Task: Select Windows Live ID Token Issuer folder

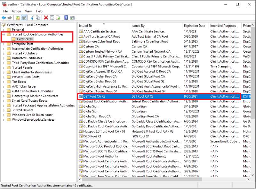Action: point(32,115)
